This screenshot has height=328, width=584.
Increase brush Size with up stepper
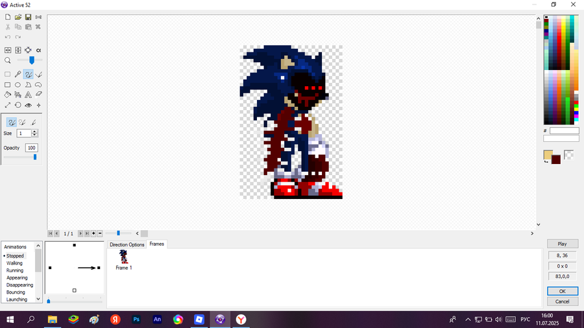(34, 132)
